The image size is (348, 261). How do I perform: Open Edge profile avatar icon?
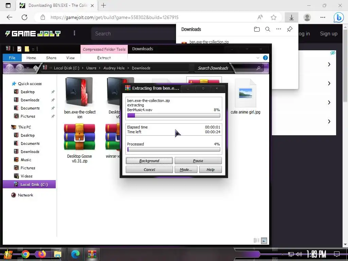pyautogui.click(x=307, y=17)
